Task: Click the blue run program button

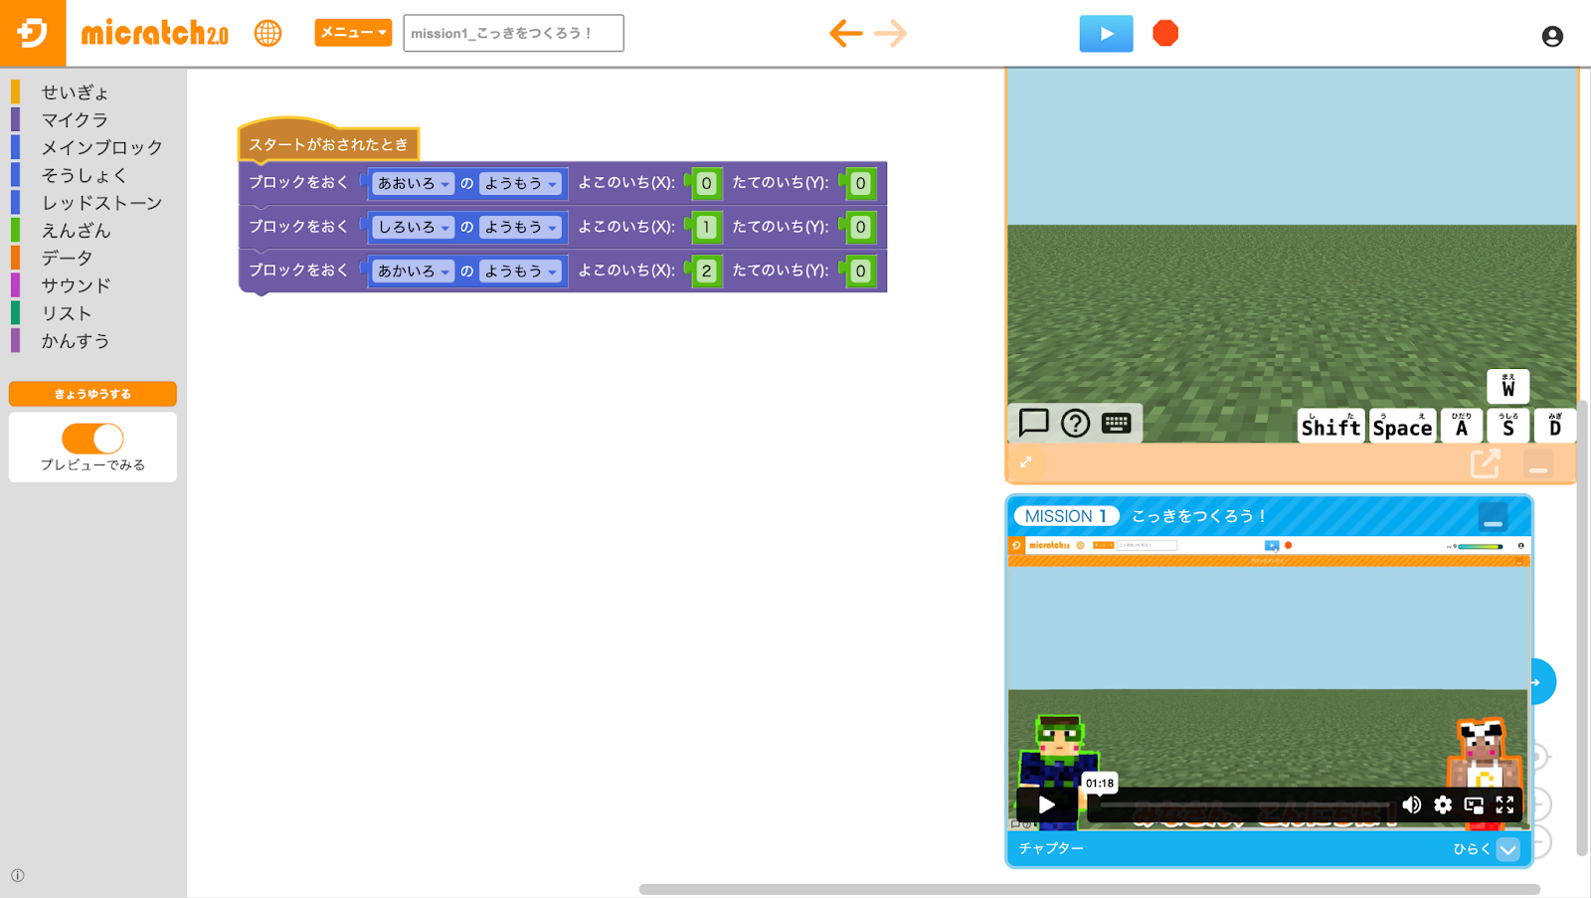Action: point(1106,34)
